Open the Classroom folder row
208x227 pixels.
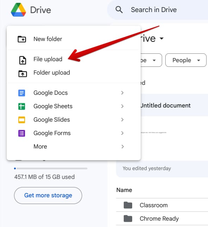click(162, 205)
